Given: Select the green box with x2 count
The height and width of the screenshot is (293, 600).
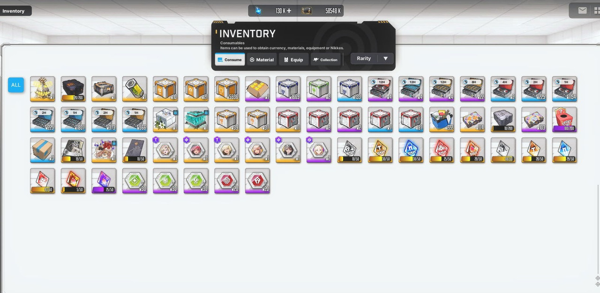Looking at the screenshot, I should [319, 89].
